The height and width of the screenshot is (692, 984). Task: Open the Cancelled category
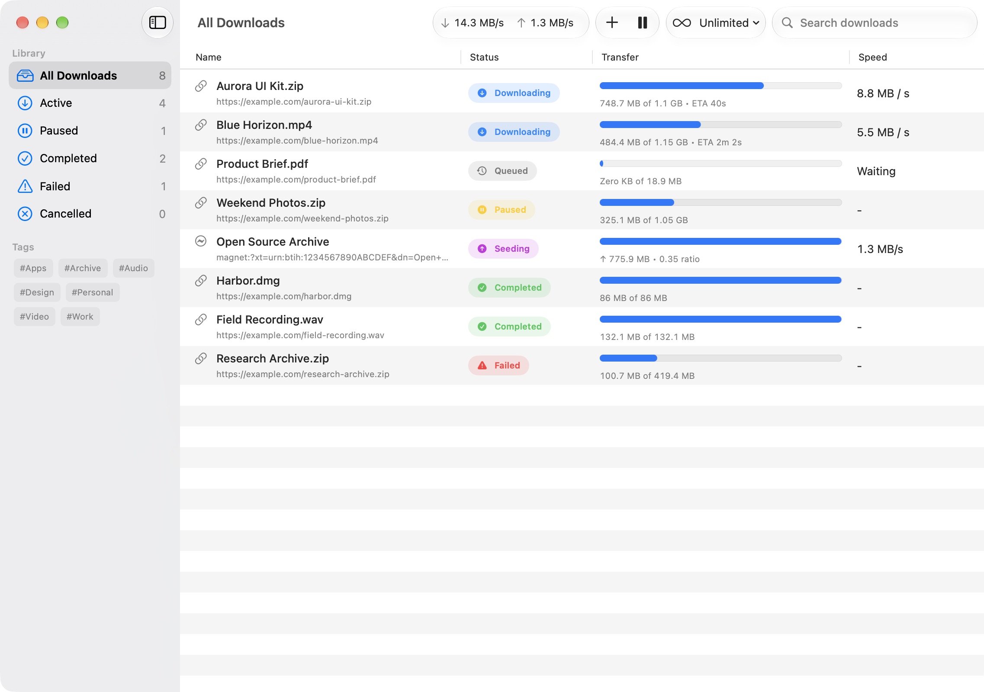coord(90,214)
